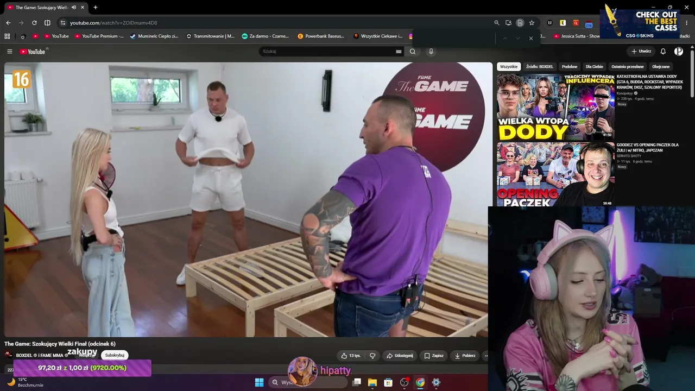Viewport: 695px width, 391px height.
Task: Open the YouTube bookmark
Action: pyautogui.click(x=56, y=36)
